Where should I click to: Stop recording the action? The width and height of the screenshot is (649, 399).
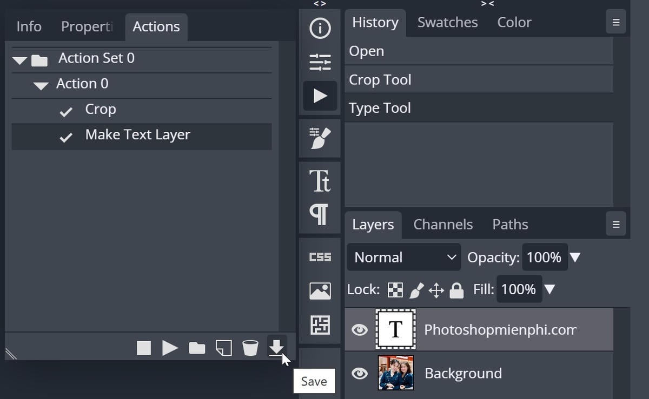144,348
